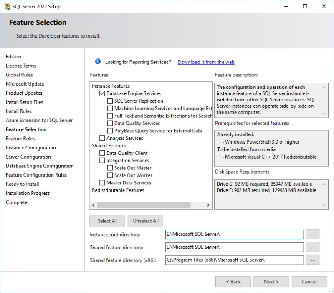The width and height of the screenshot is (334, 293).
Task: Open the Instance Configuration step
Action: pyautogui.click(x=30, y=147)
